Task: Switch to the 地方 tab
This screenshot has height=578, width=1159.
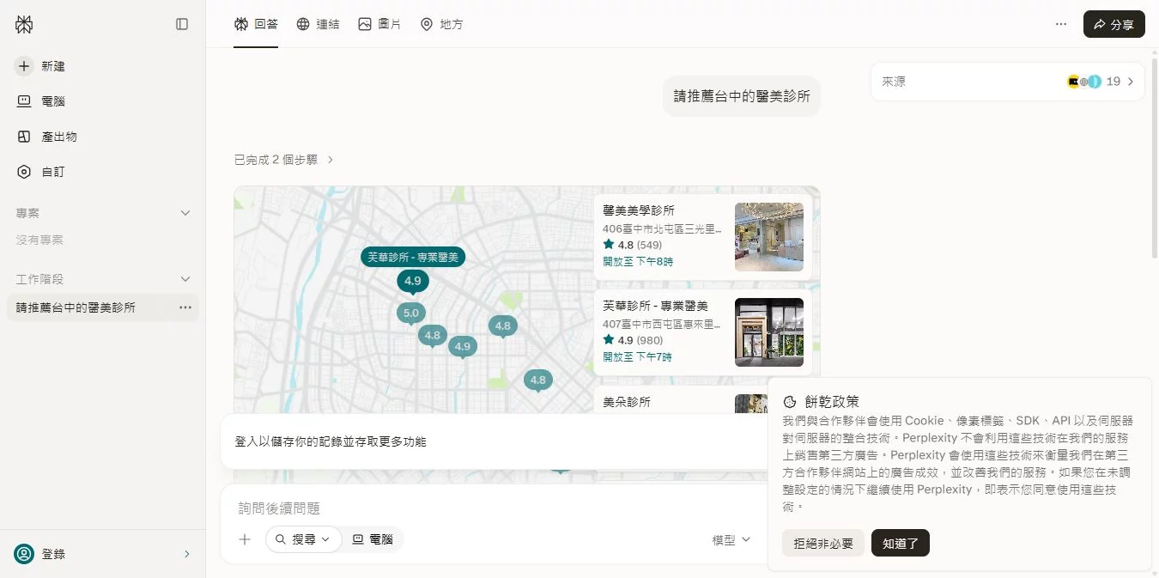Action: pyautogui.click(x=441, y=24)
